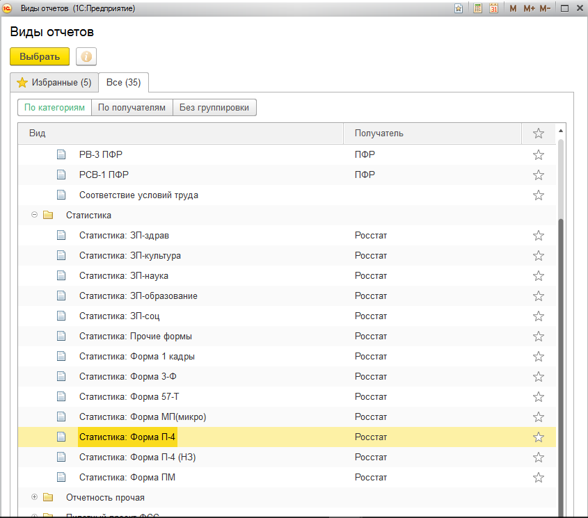Viewport: 588px width, 518px height.
Task: Select Статистика: Форма ПМ row
Action: (287, 478)
